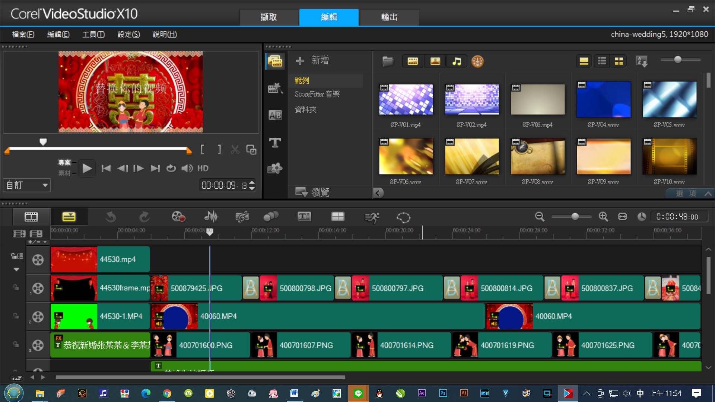
Task: Step to previous frame
Action: [123, 169]
